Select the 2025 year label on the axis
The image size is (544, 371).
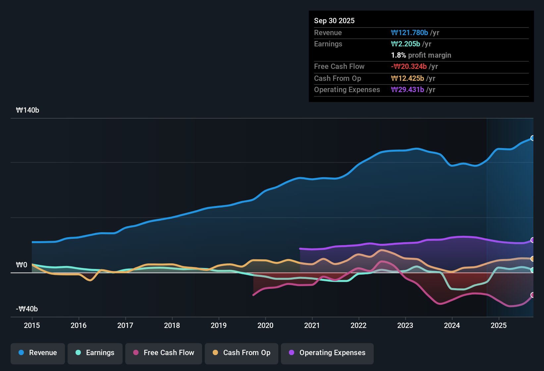click(x=499, y=326)
